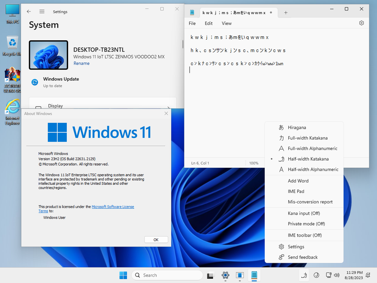The image size is (377, 283).
Task: Select Full-width Katakana input mode
Action: 304,138
